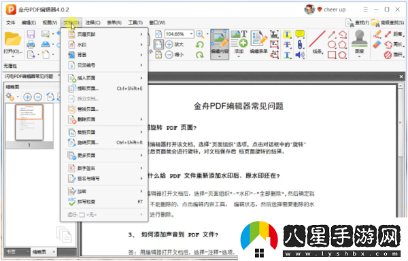Select the 面积 area measuring tool
408x261 pixels.
click(x=394, y=54)
